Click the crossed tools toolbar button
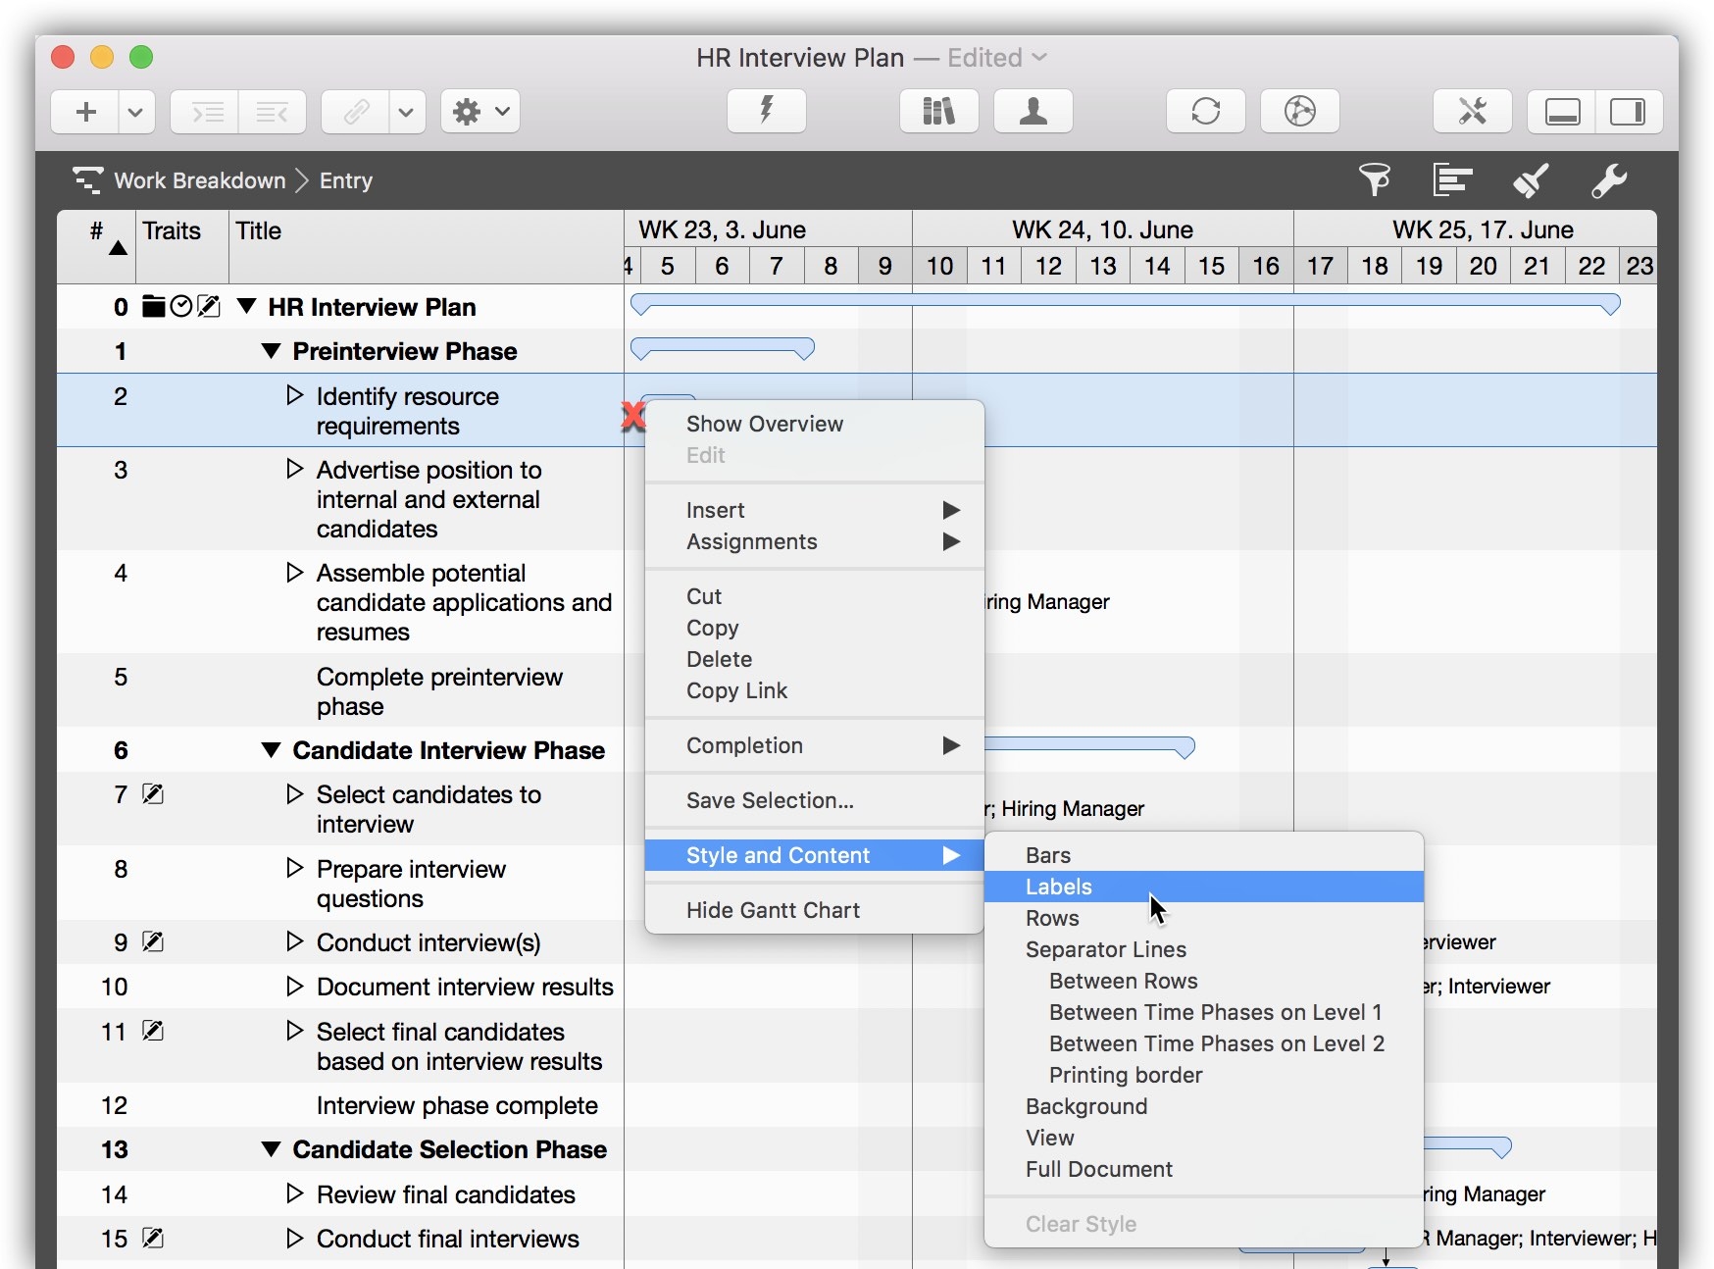This screenshot has width=1714, height=1269. [1472, 111]
